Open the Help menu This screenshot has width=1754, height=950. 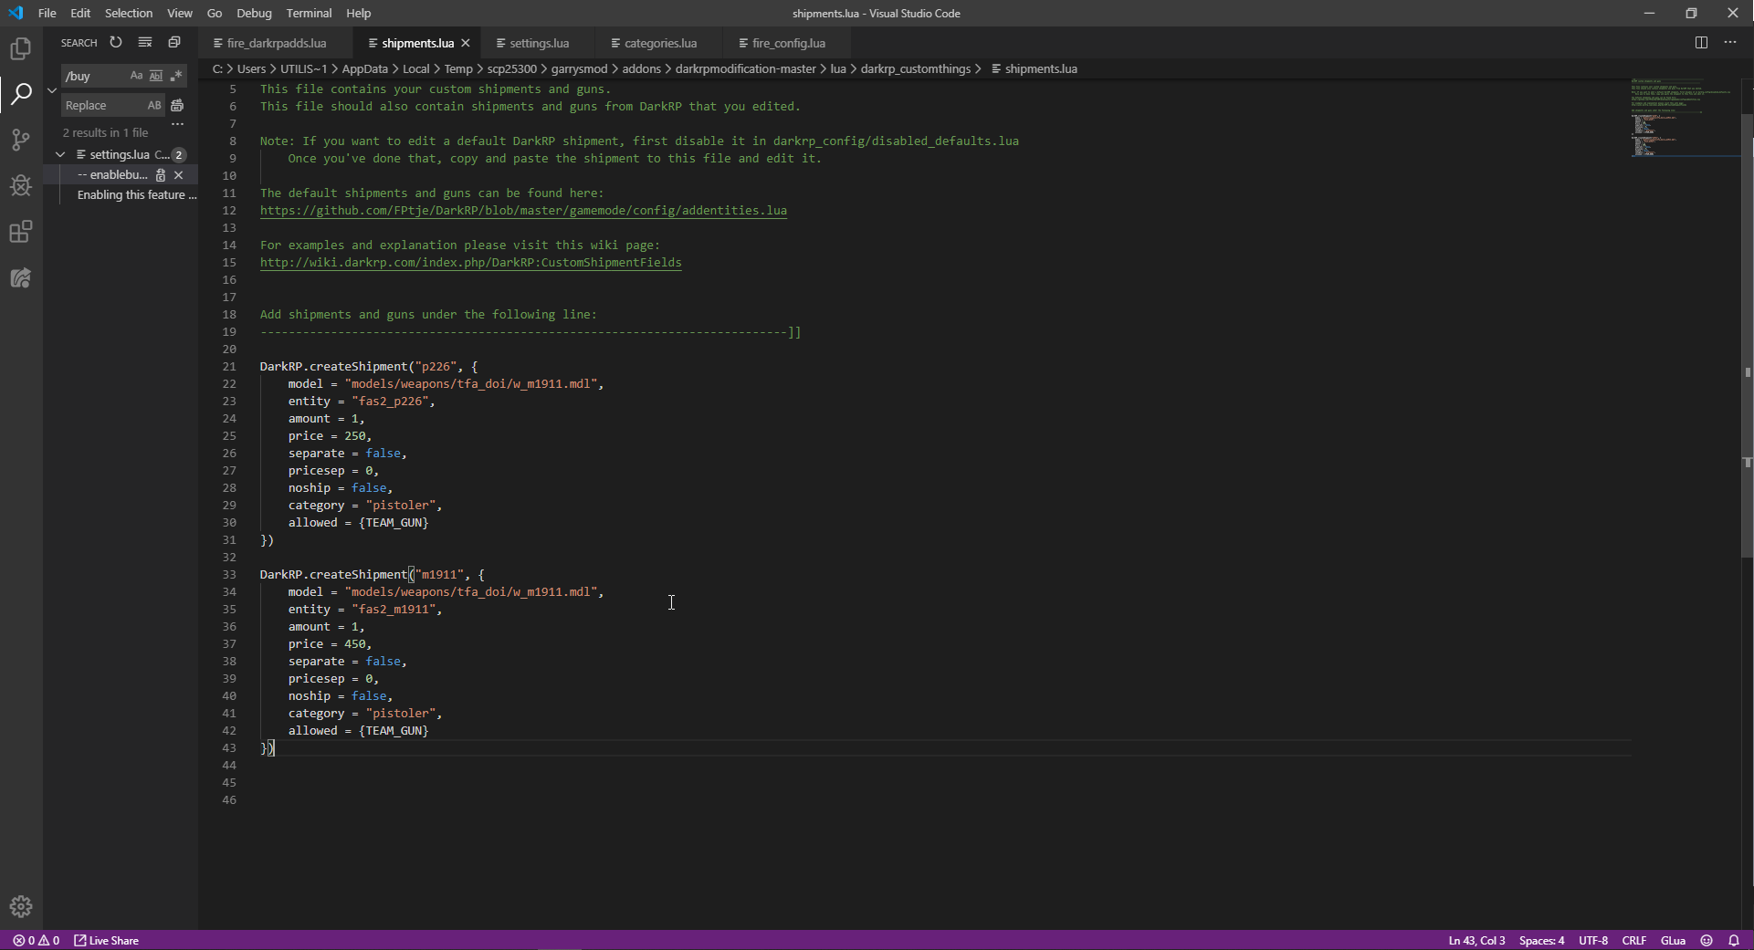point(359,13)
